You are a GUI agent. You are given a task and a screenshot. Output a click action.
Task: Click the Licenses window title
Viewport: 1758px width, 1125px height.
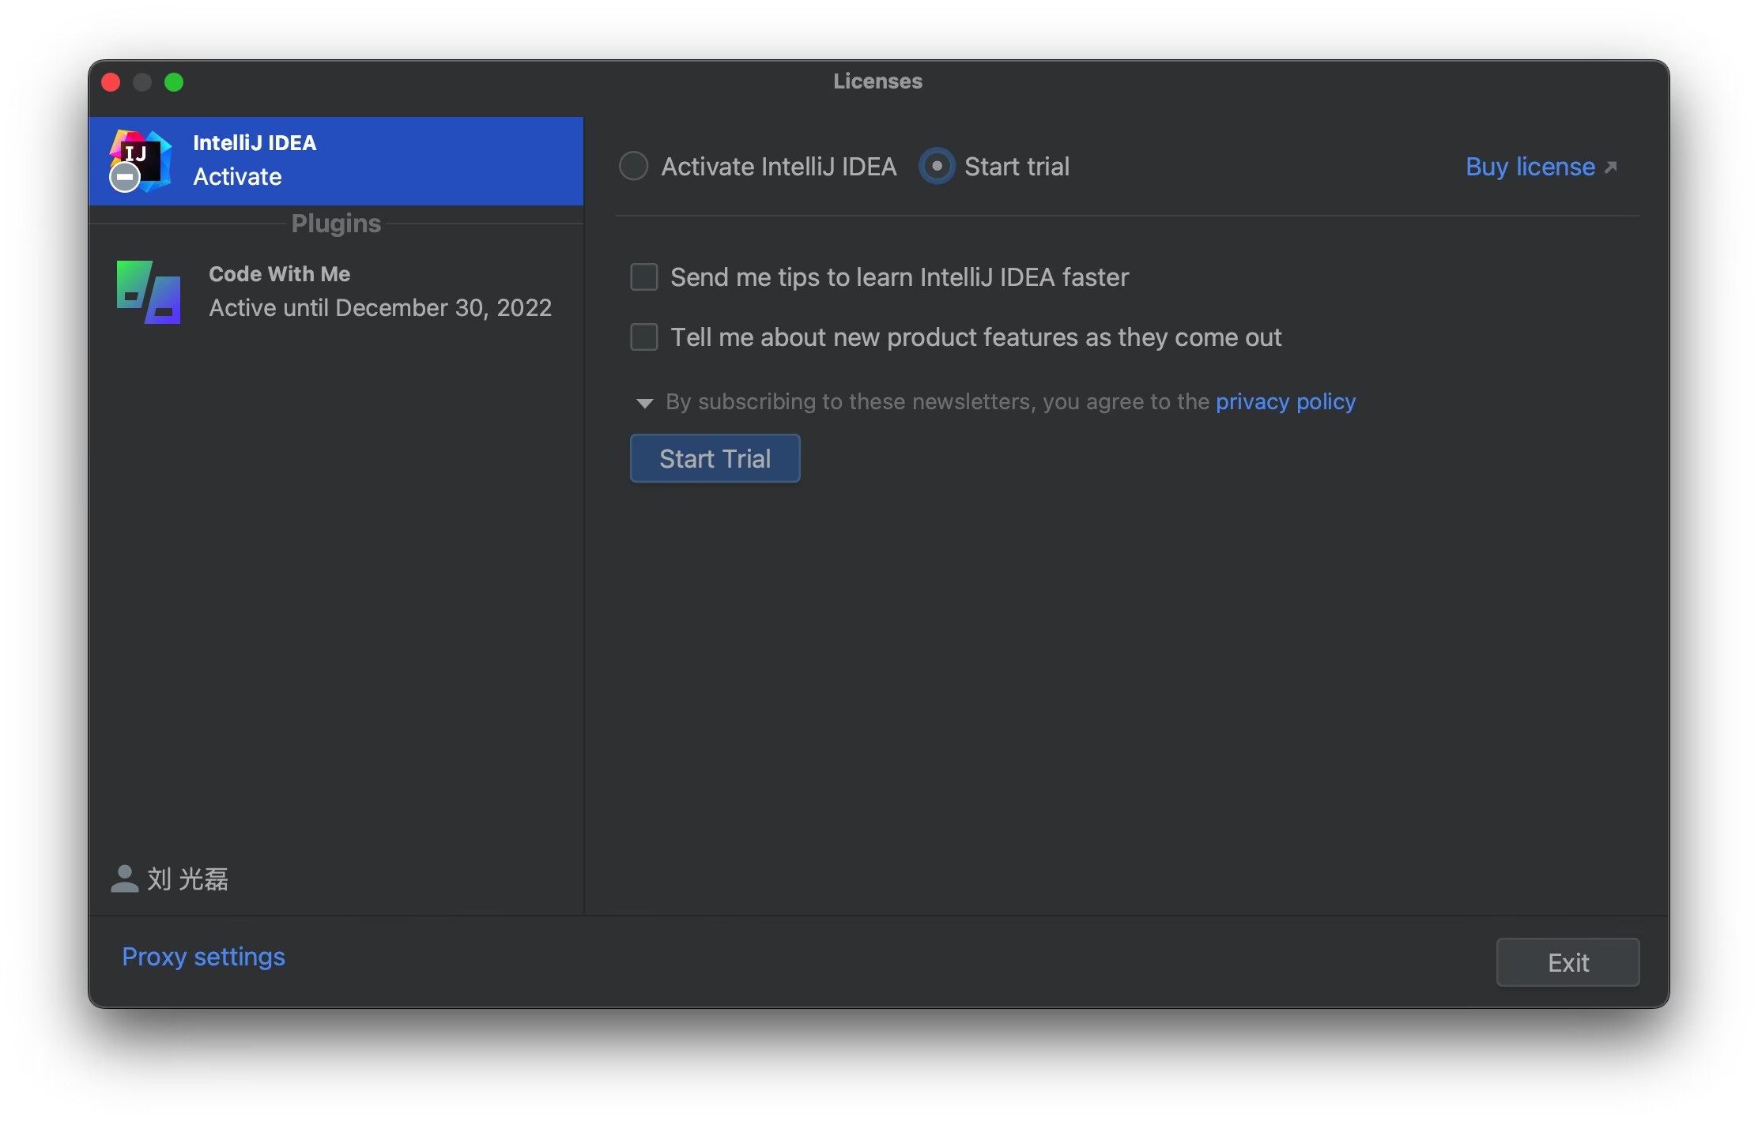click(877, 81)
